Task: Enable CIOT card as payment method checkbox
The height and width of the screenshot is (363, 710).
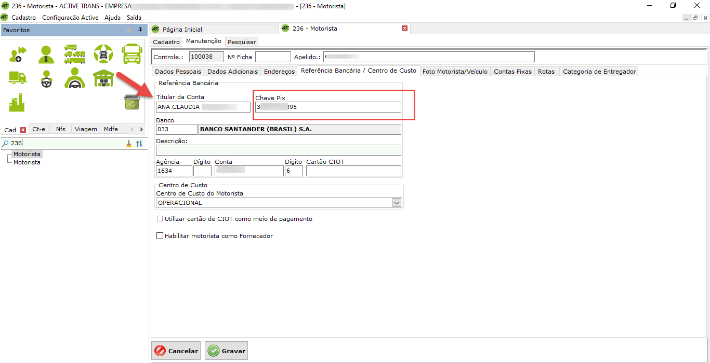Action: click(x=160, y=219)
